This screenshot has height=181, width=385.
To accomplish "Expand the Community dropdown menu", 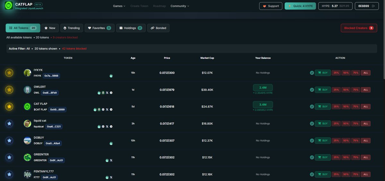I will coord(180,6).
